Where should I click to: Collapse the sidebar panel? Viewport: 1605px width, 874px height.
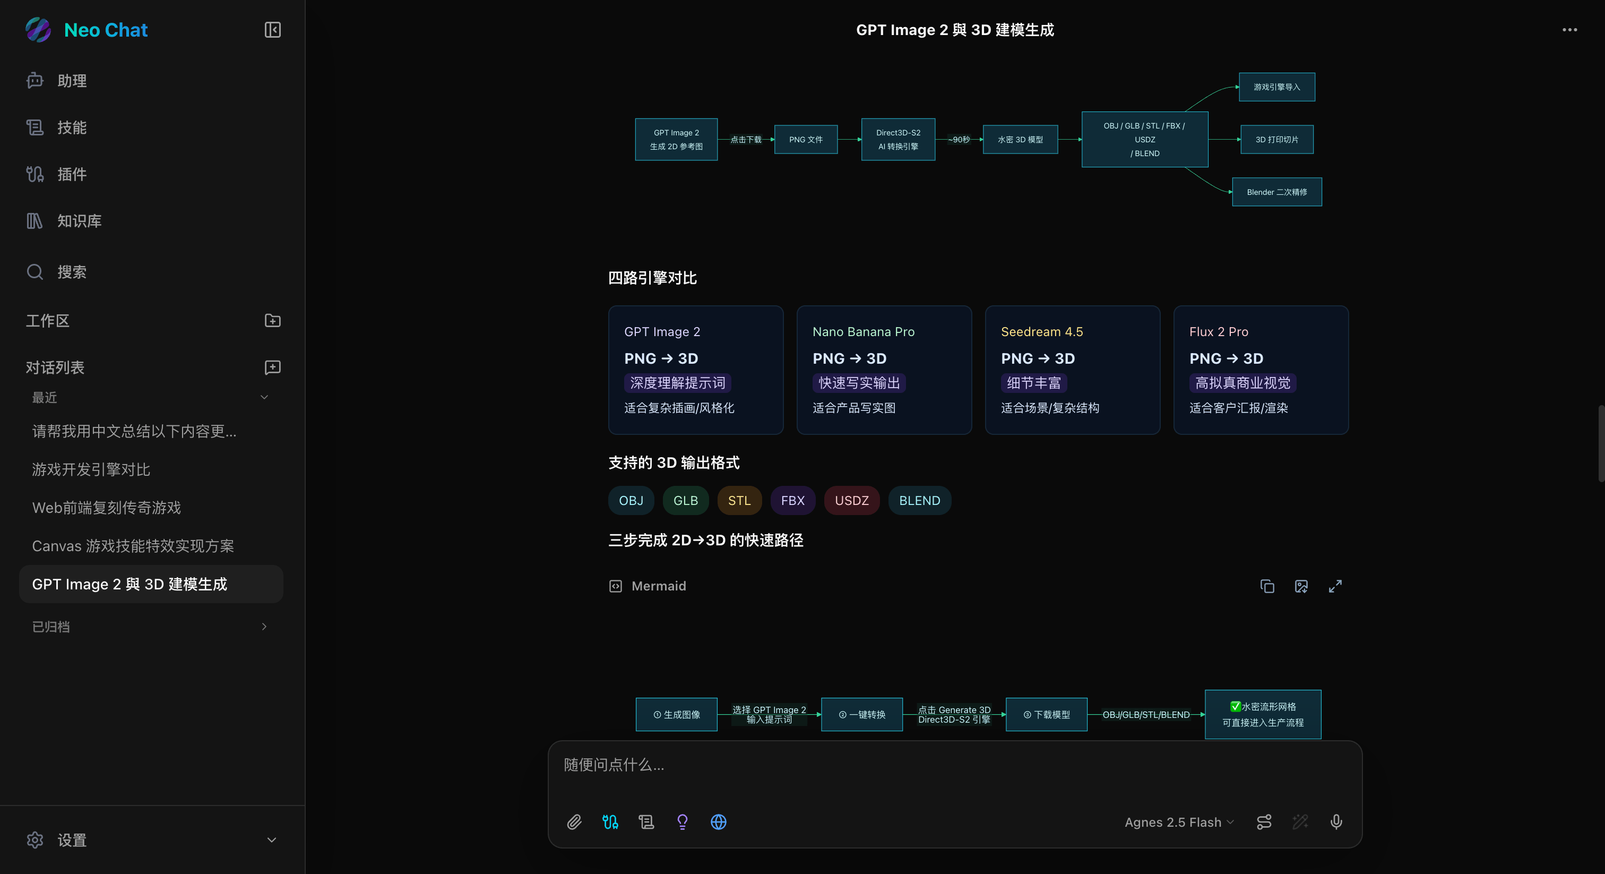[x=272, y=30]
